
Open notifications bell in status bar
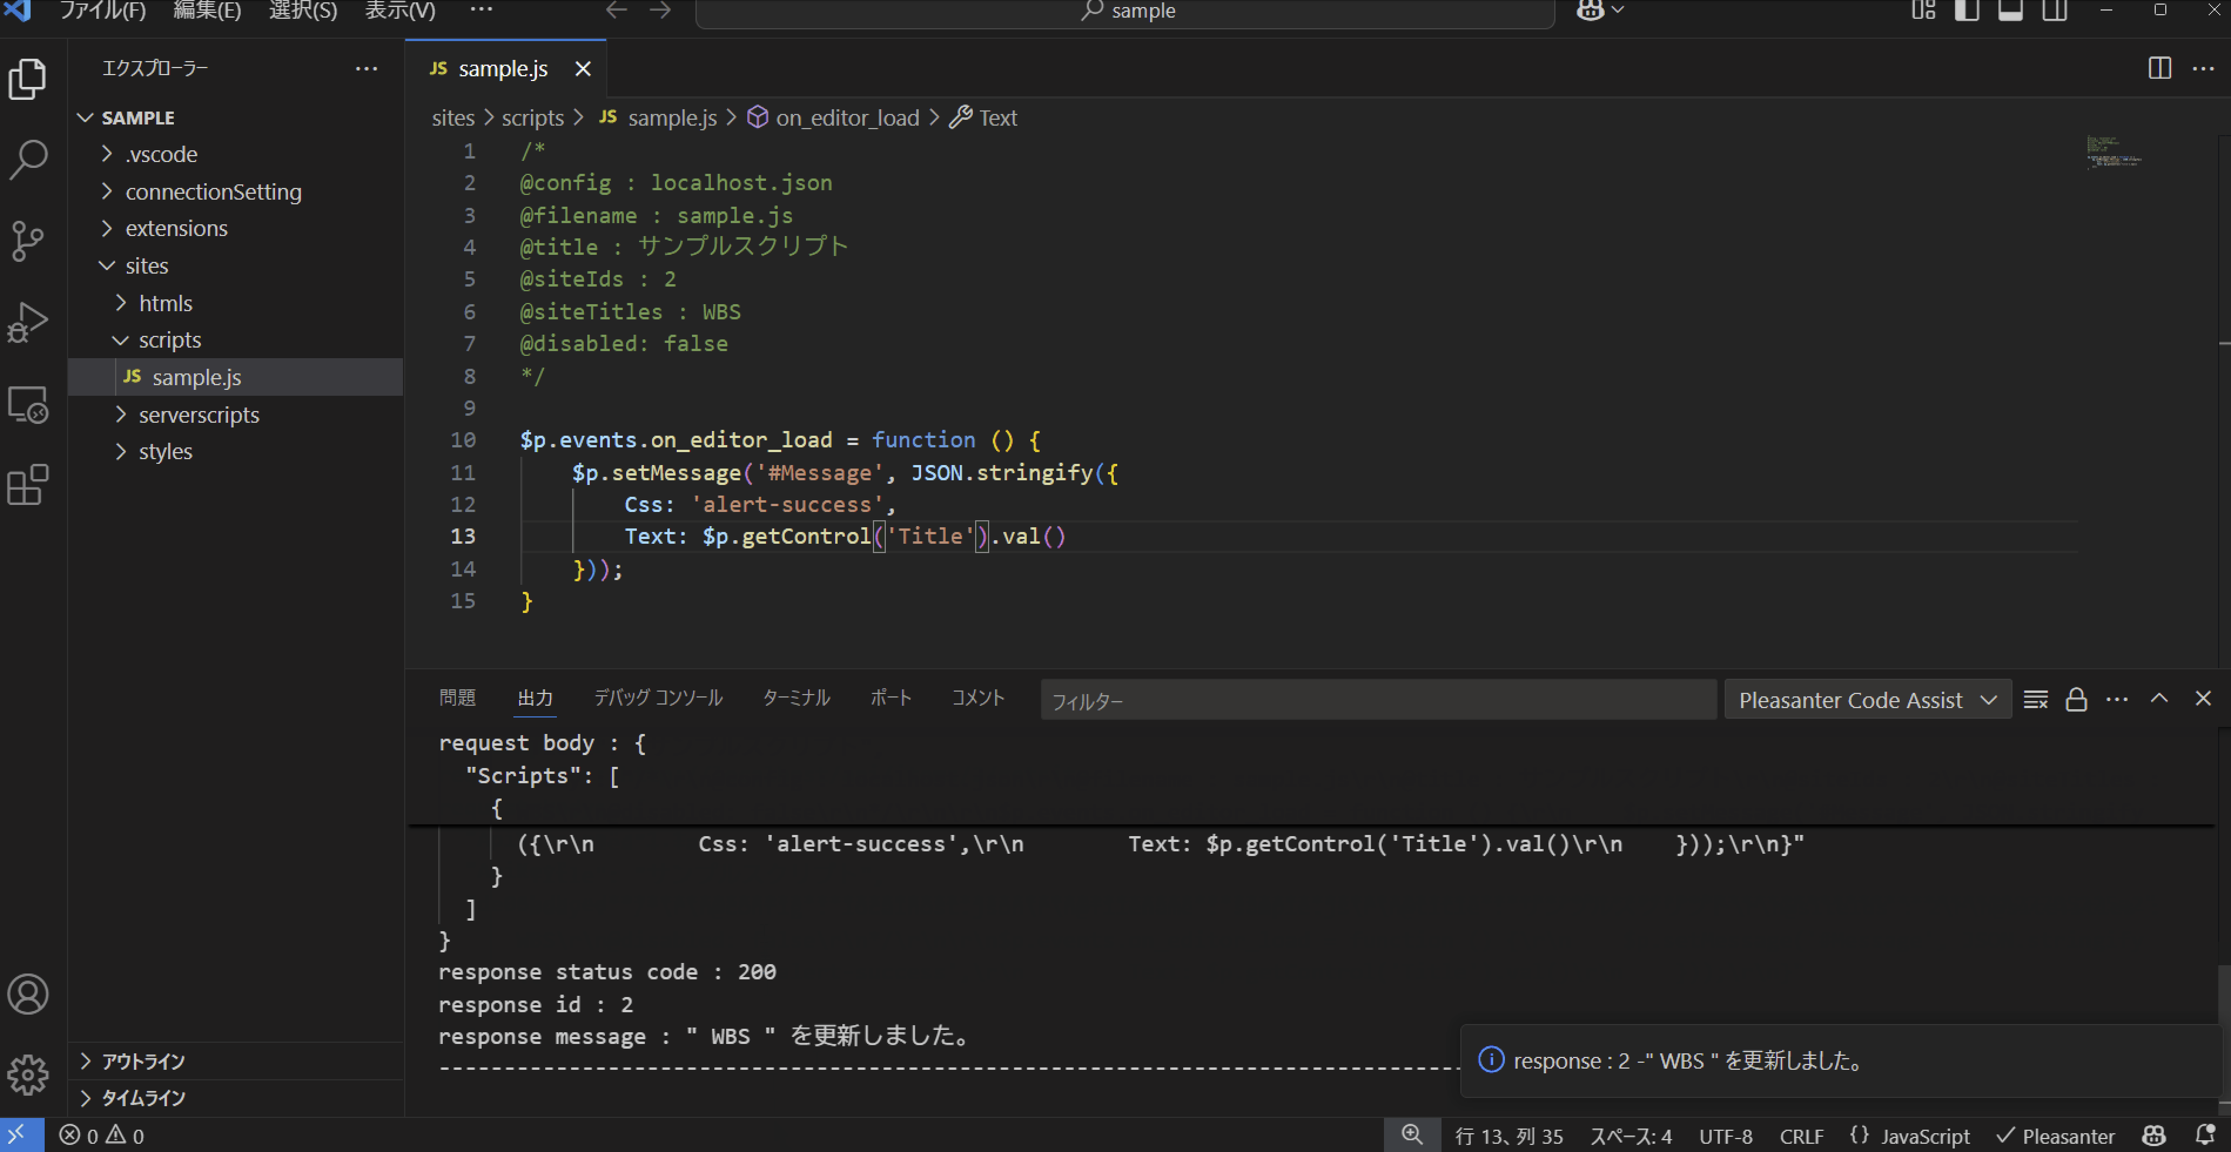[2205, 1135]
